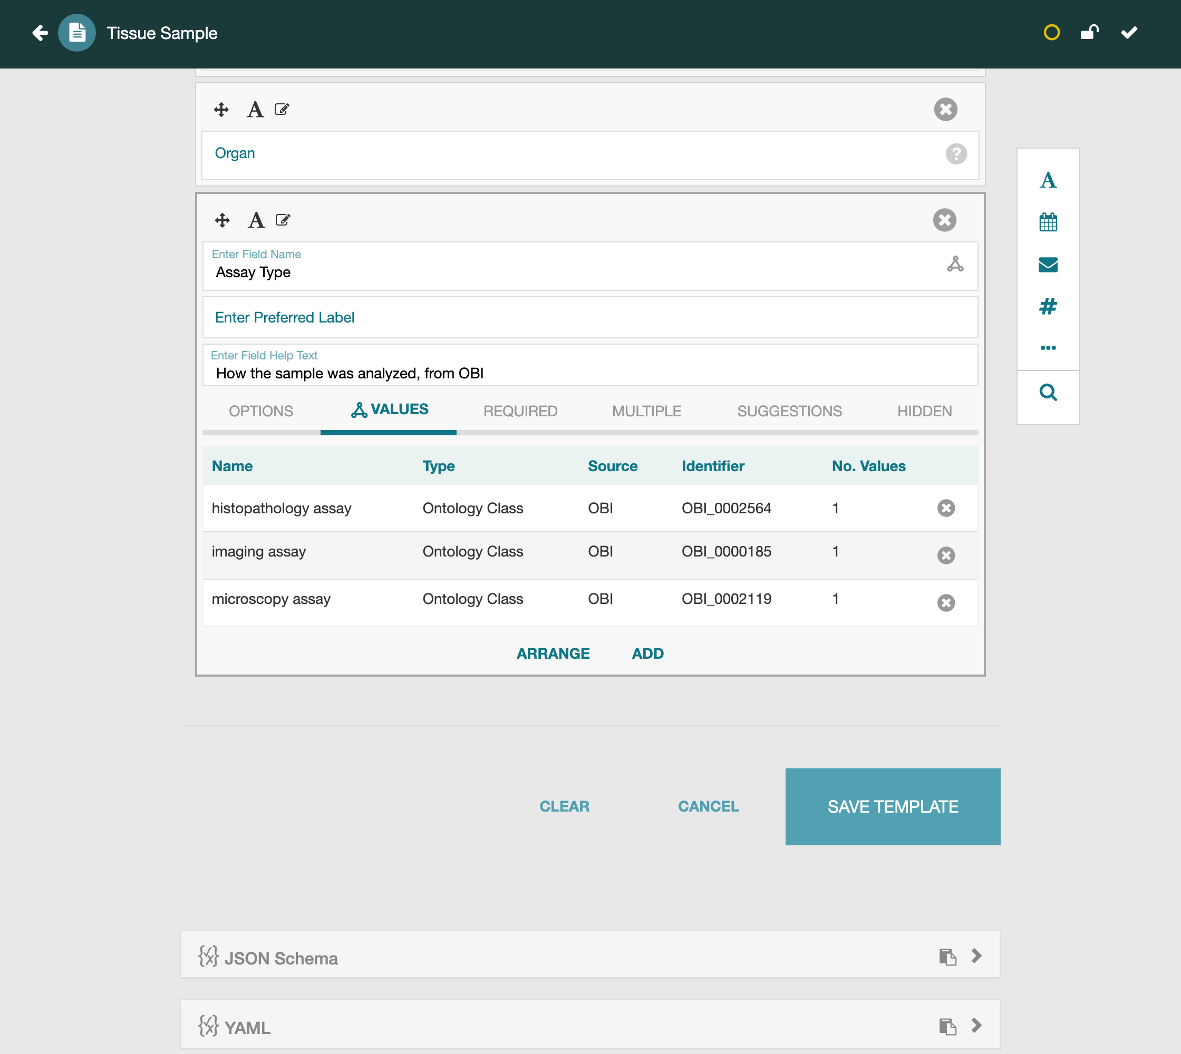Viewport: 1181px width, 1054px height.
Task: Add a numeric field using hash icon
Action: pos(1048,306)
